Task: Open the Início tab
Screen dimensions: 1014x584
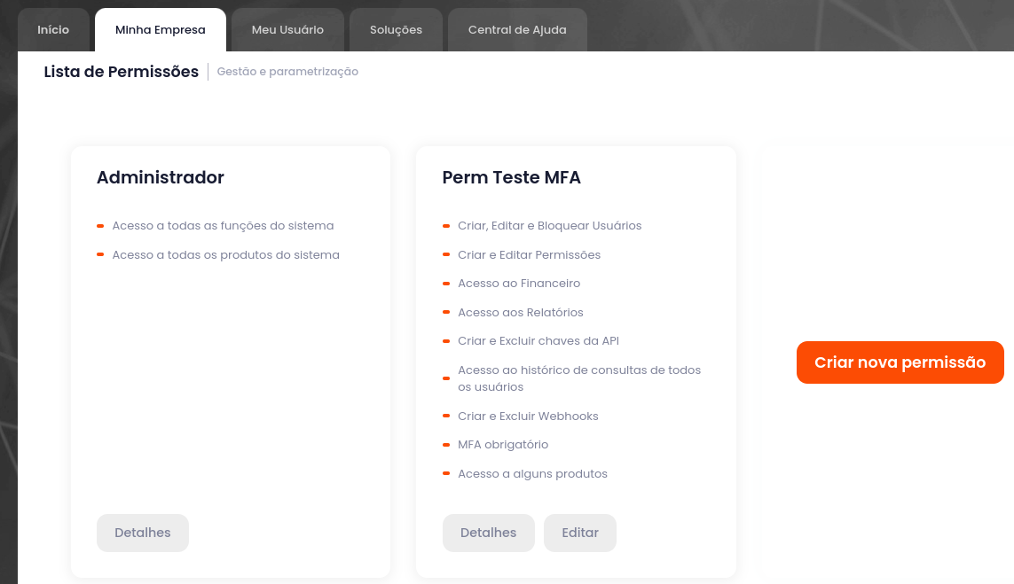Action: 53,30
